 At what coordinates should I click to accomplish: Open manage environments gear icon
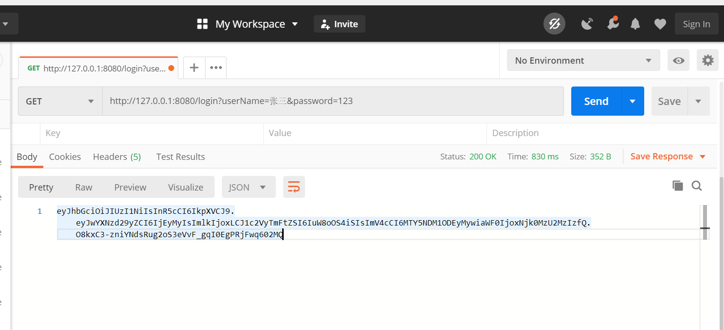707,60
